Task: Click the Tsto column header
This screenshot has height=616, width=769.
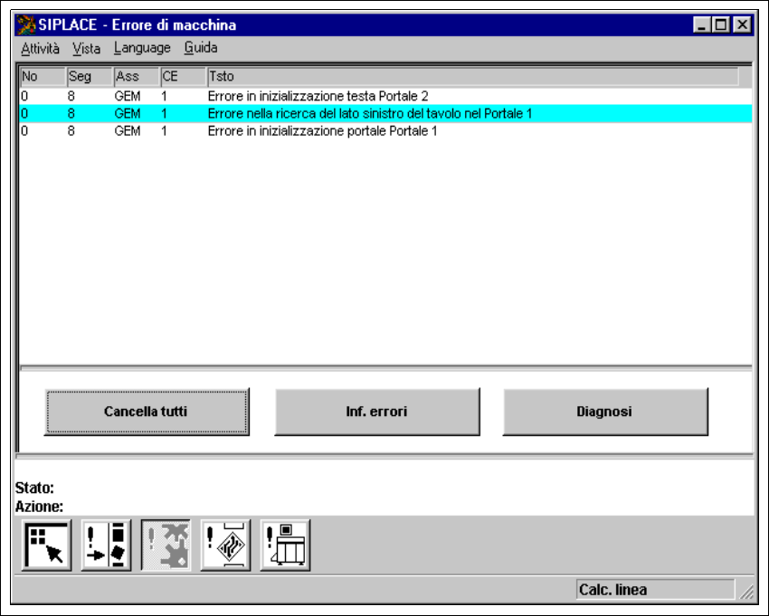Action: click(x=473, y=77)
